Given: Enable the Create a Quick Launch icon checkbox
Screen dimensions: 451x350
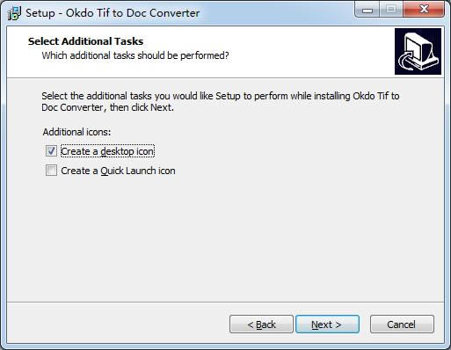Looking at the screenshot, I should pyautogui.click(x=51, y=171).
